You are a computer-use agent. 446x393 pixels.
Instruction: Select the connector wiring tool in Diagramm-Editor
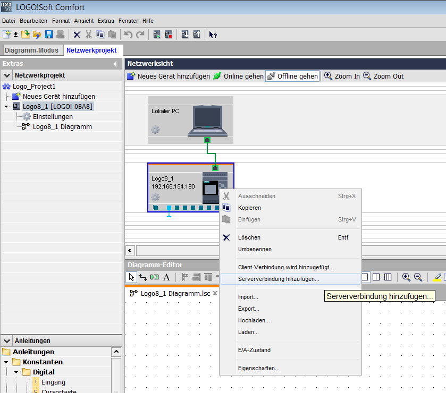pyautogui.click(x=143, y=277)
